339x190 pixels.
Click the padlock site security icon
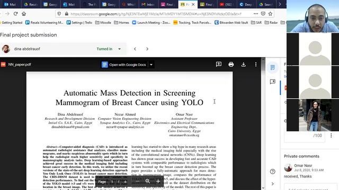pyautogui.click(x=67, y=14)
